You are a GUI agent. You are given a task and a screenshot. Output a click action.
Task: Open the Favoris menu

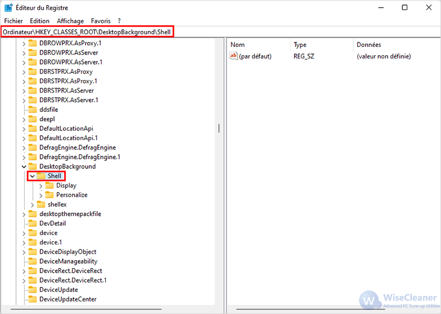pyautogui.click(x=101, y=21)
